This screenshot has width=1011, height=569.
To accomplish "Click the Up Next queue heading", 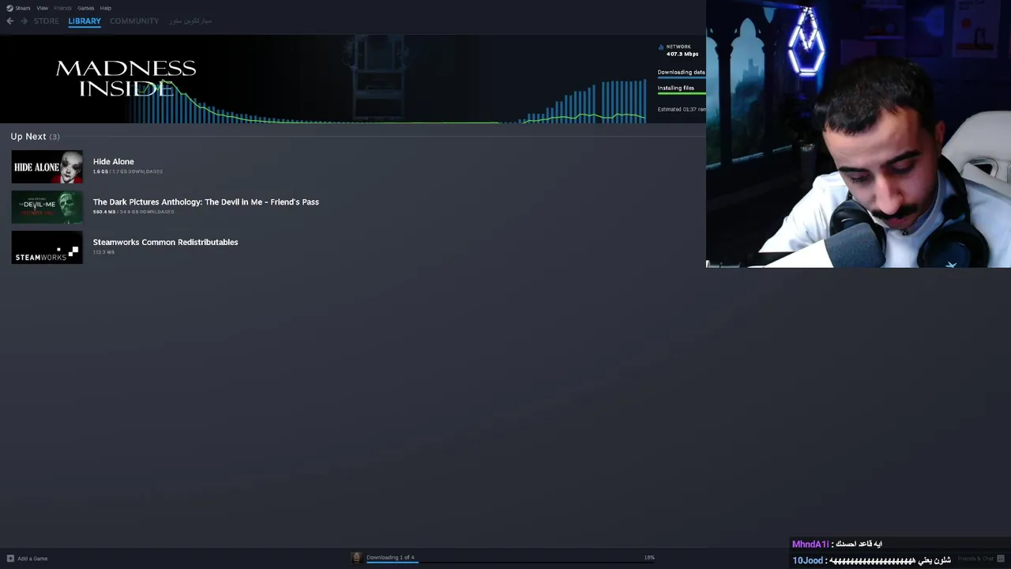I will point(35,137).
